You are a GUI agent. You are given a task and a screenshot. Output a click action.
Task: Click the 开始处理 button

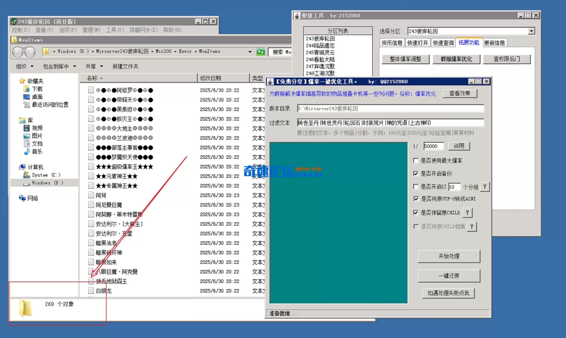click(x=449, y=256)
